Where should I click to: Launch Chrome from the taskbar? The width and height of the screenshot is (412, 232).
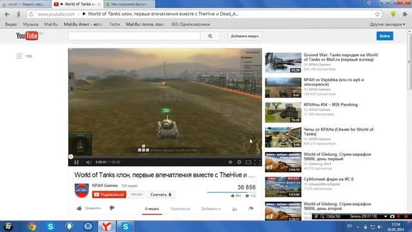pos(32,226)
